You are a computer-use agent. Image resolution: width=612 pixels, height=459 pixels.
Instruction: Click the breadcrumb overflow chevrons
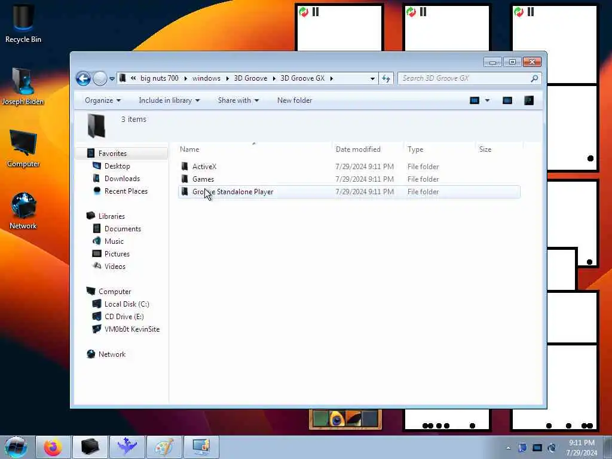(x=133, y=78)
